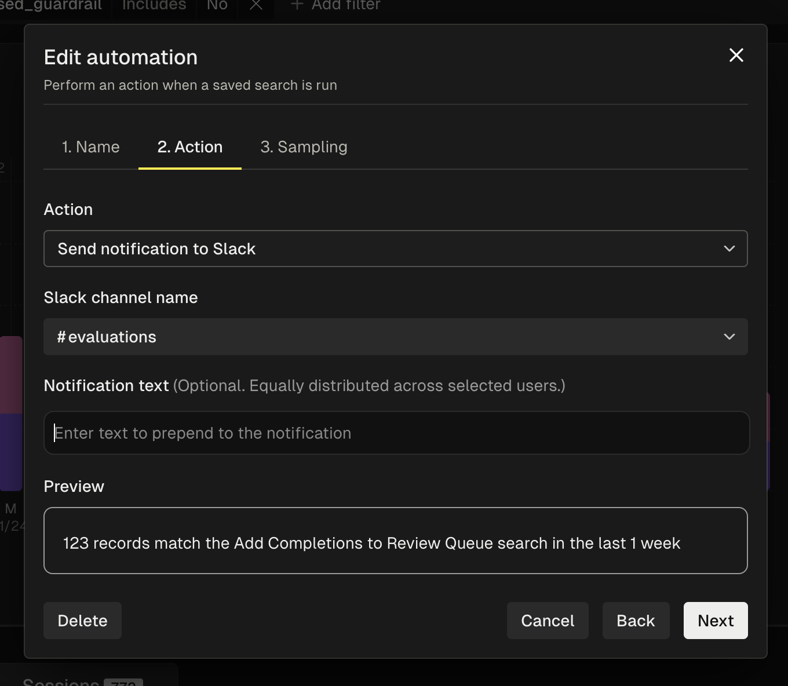Delete this automation
The height and width of the screenshot is (686, 788).
[82, 620]
